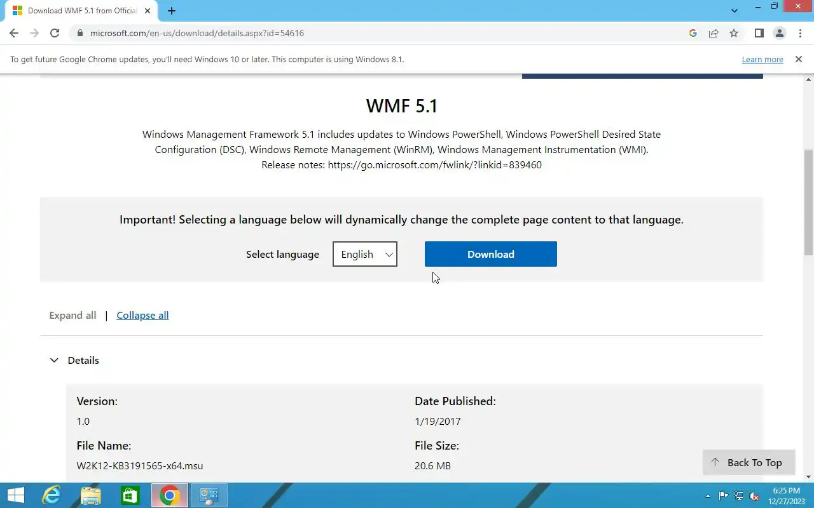This screenshot has width=814, height=508.
Task: Open the taskbar clock and date
Action: [x=786, y=495]
